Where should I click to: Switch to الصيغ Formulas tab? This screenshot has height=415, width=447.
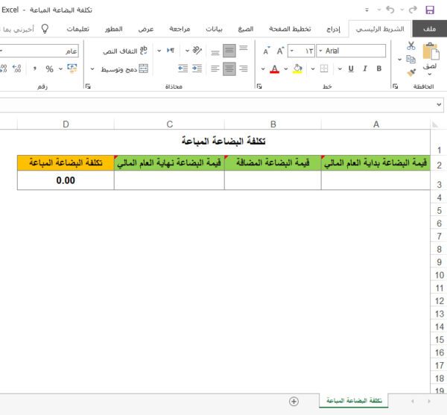tap(245, 29)
